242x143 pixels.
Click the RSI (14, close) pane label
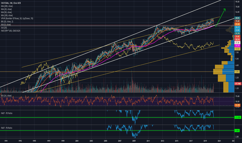pos(6,96)
